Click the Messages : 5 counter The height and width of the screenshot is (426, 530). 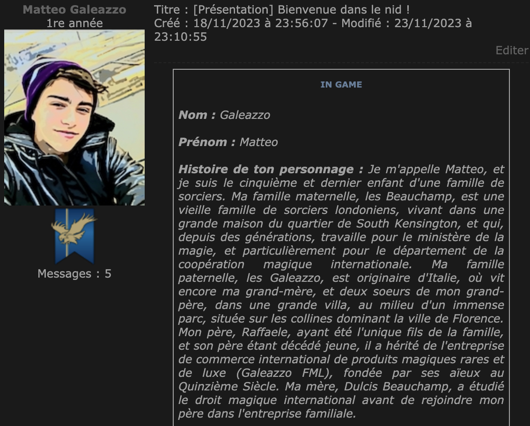click(x=74, y=273)
